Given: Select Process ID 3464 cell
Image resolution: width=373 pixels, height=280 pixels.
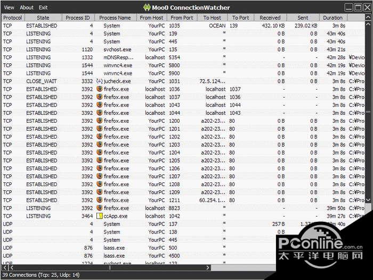Looking at the screenshot, I should click(87, 216).
